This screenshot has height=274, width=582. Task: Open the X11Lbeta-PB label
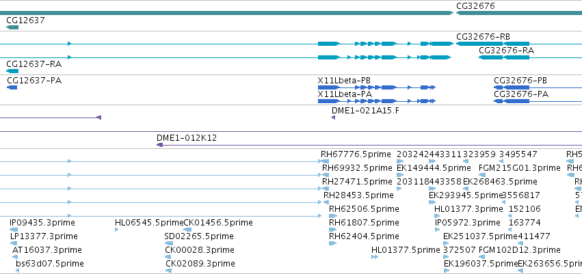[x=344, y=81]
